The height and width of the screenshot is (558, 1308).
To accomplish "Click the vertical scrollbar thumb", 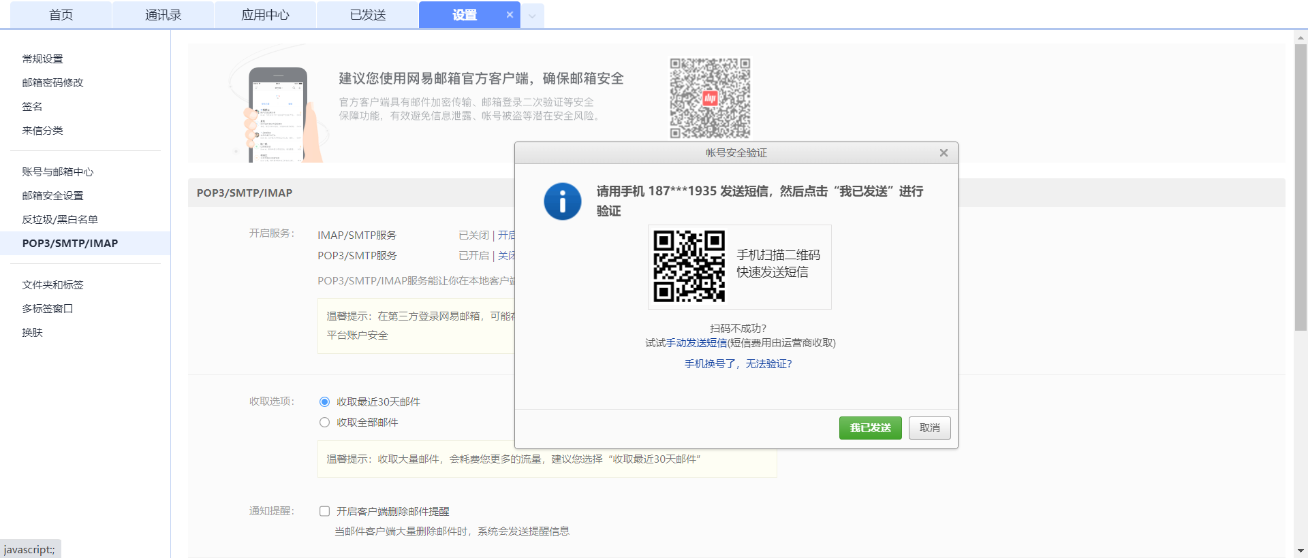I will [x=1301, y=188].
